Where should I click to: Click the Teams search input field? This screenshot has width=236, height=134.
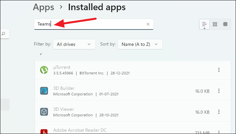[x=94, y=24]
